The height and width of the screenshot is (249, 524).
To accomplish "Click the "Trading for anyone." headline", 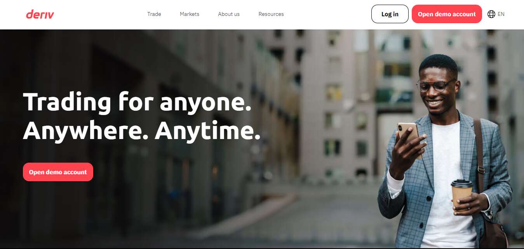I will tap(137, 103).
